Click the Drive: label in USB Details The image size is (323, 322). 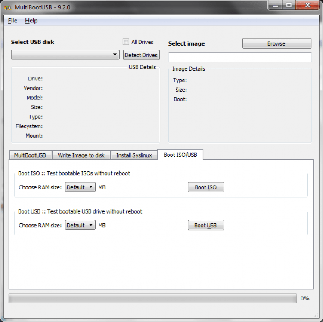coord(35,79)
